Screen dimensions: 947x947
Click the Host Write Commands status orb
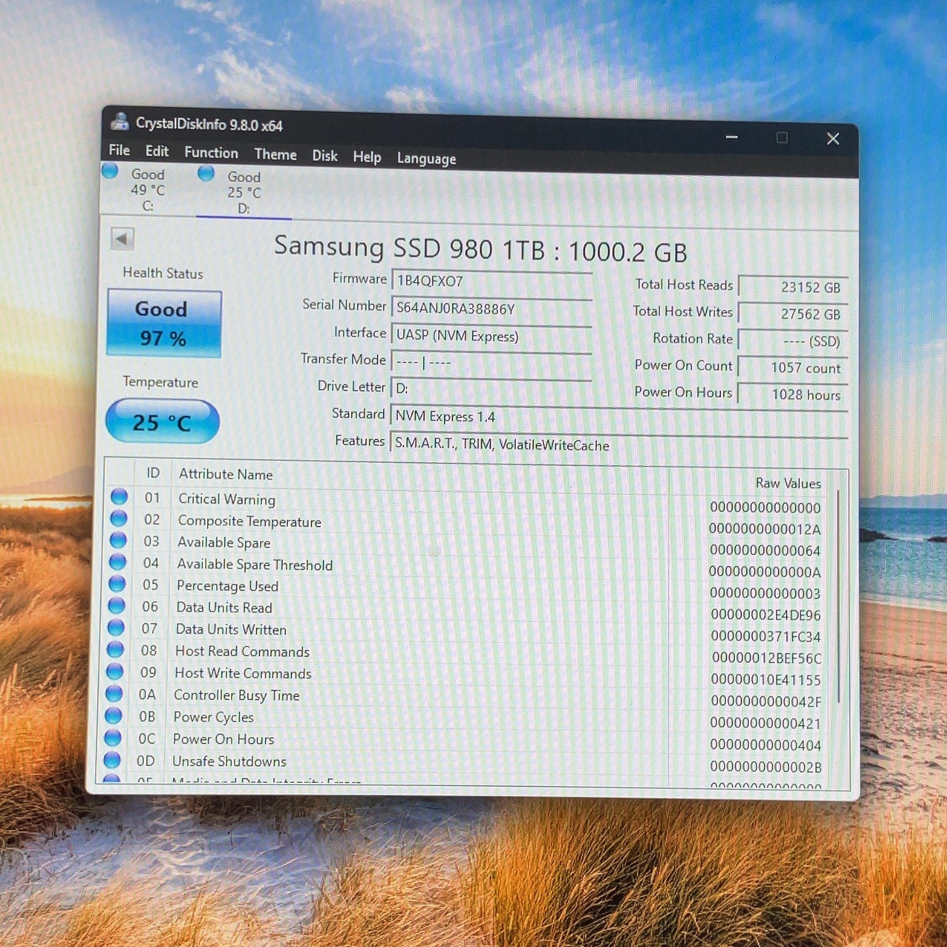[114, 671]
